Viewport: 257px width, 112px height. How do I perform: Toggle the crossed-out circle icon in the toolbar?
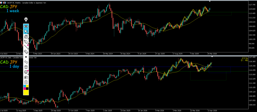click(x=26, y=36)
